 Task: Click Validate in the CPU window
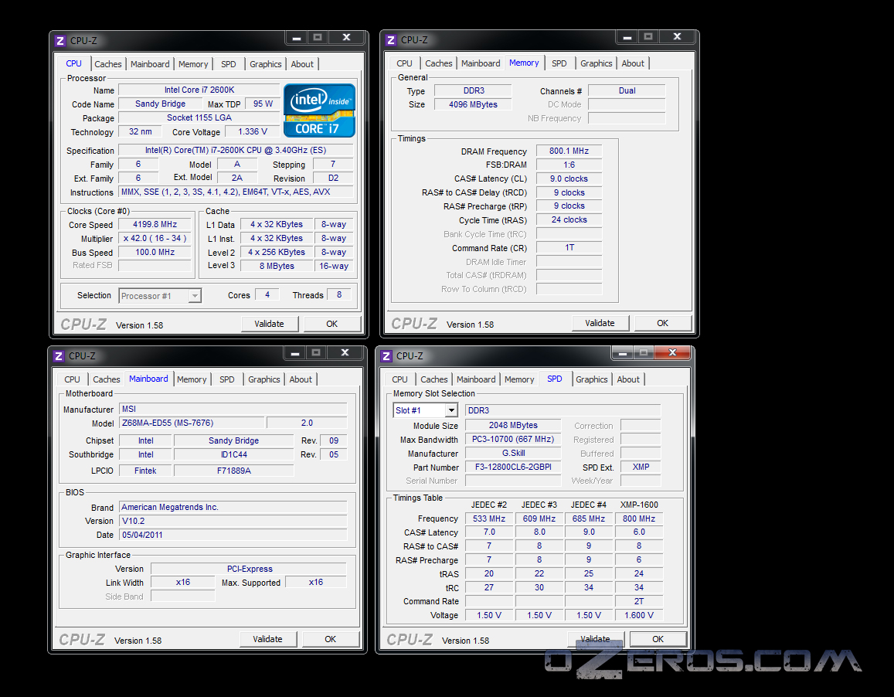coord(269,324)
